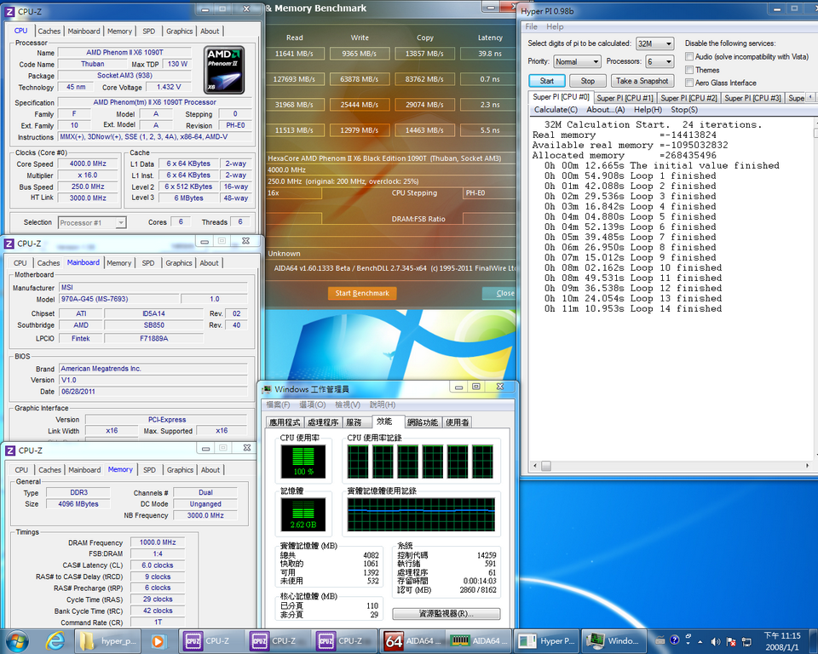Open the Caches tab in top CPU-Z
Image resolution: width=818 pixels, height=654 pixels.
pyautogui.click(x=49, y=32)
